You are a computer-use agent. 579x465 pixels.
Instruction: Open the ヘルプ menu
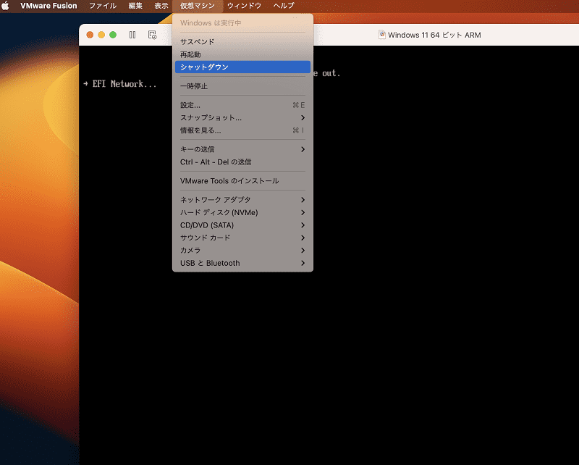pyautogui.click(x=284, y=6)
